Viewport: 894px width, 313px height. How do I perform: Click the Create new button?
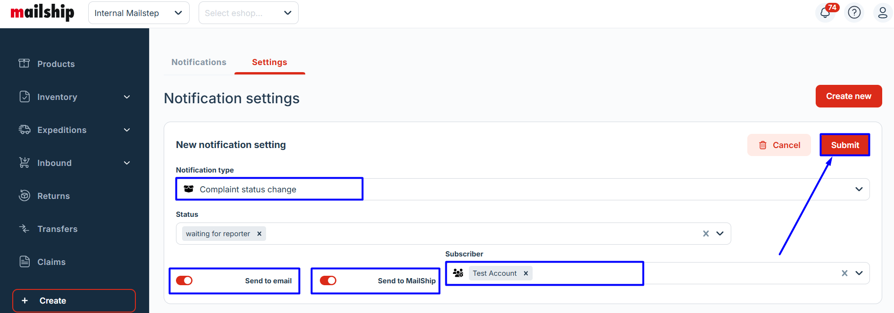click(x=848, y=96)
